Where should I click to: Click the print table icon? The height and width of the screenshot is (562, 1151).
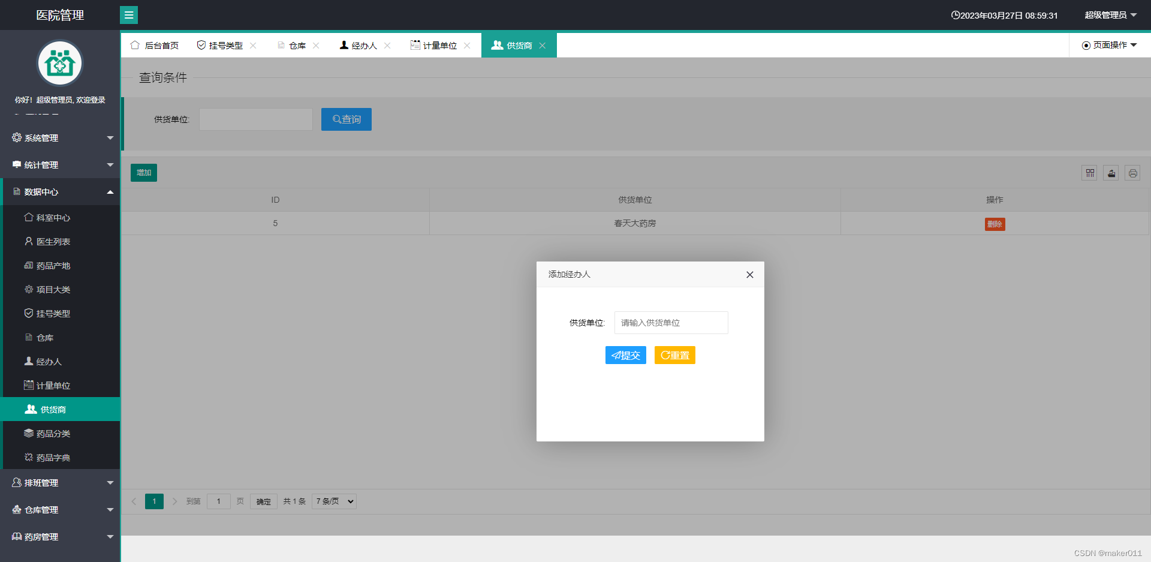pyautogui.click(x=1132, y=173)
